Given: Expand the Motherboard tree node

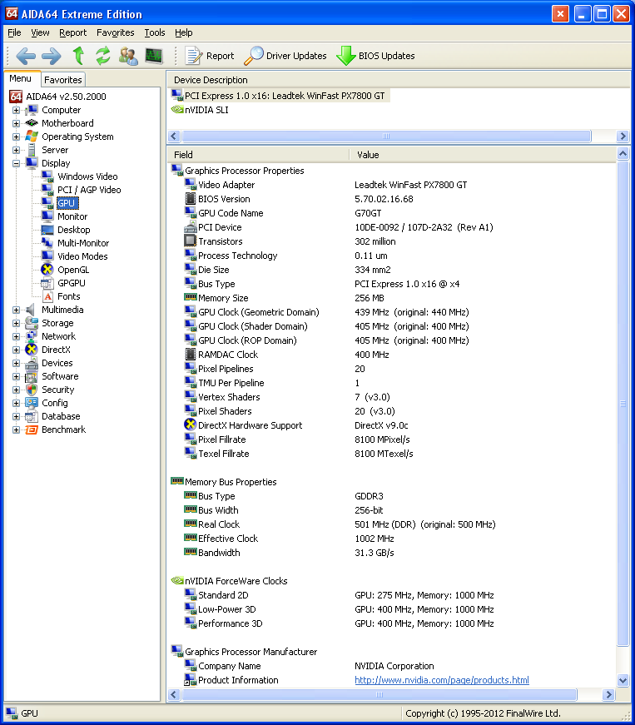Looking at the screenshot, I should pyautogui.click(x=16, y=123).
